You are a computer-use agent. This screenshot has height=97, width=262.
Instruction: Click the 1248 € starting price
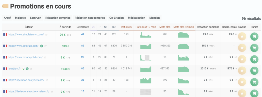tap(65, 69)
